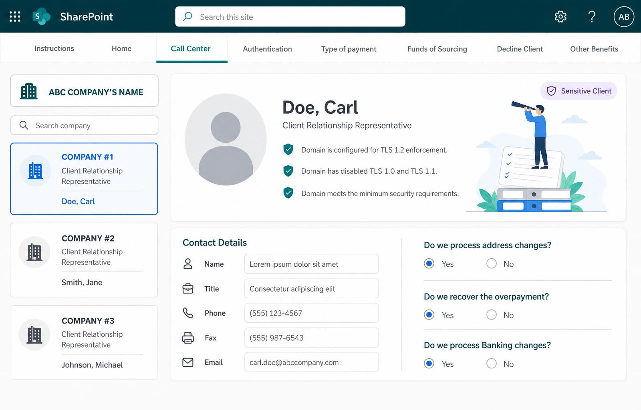641x410 pixels.
Task: Switch to Funds of Sourcing tab
Action: point(437,49)
